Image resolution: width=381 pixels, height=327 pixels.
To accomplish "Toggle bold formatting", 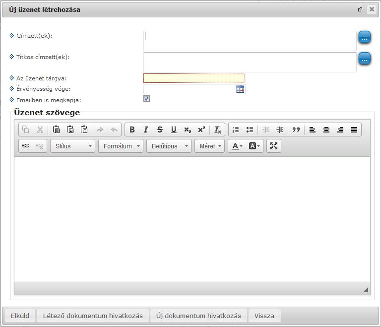I will coord(132,130).
